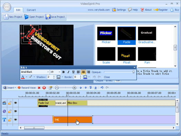Click Save Project button
The image size is (181, 136).
[x=55, y=17]
